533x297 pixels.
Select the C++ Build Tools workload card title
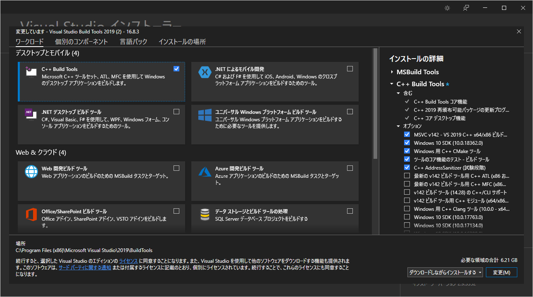click(59, 69)
